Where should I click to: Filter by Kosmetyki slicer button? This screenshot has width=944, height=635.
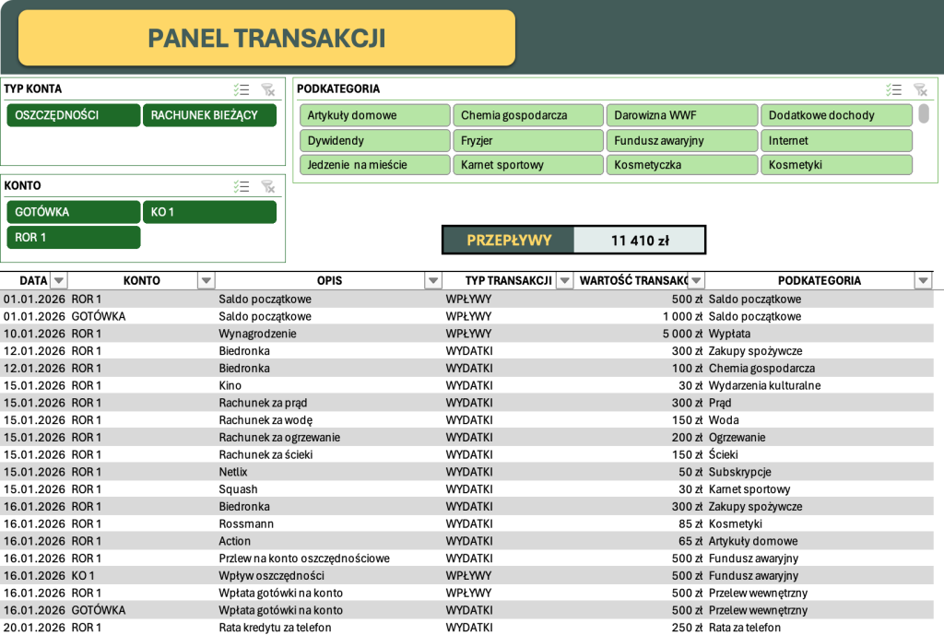836,164
